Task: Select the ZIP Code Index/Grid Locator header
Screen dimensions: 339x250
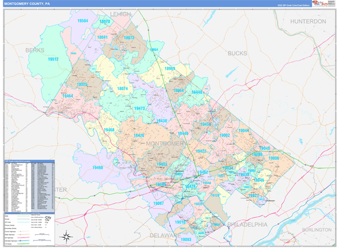Action: (x=17, y=162)
